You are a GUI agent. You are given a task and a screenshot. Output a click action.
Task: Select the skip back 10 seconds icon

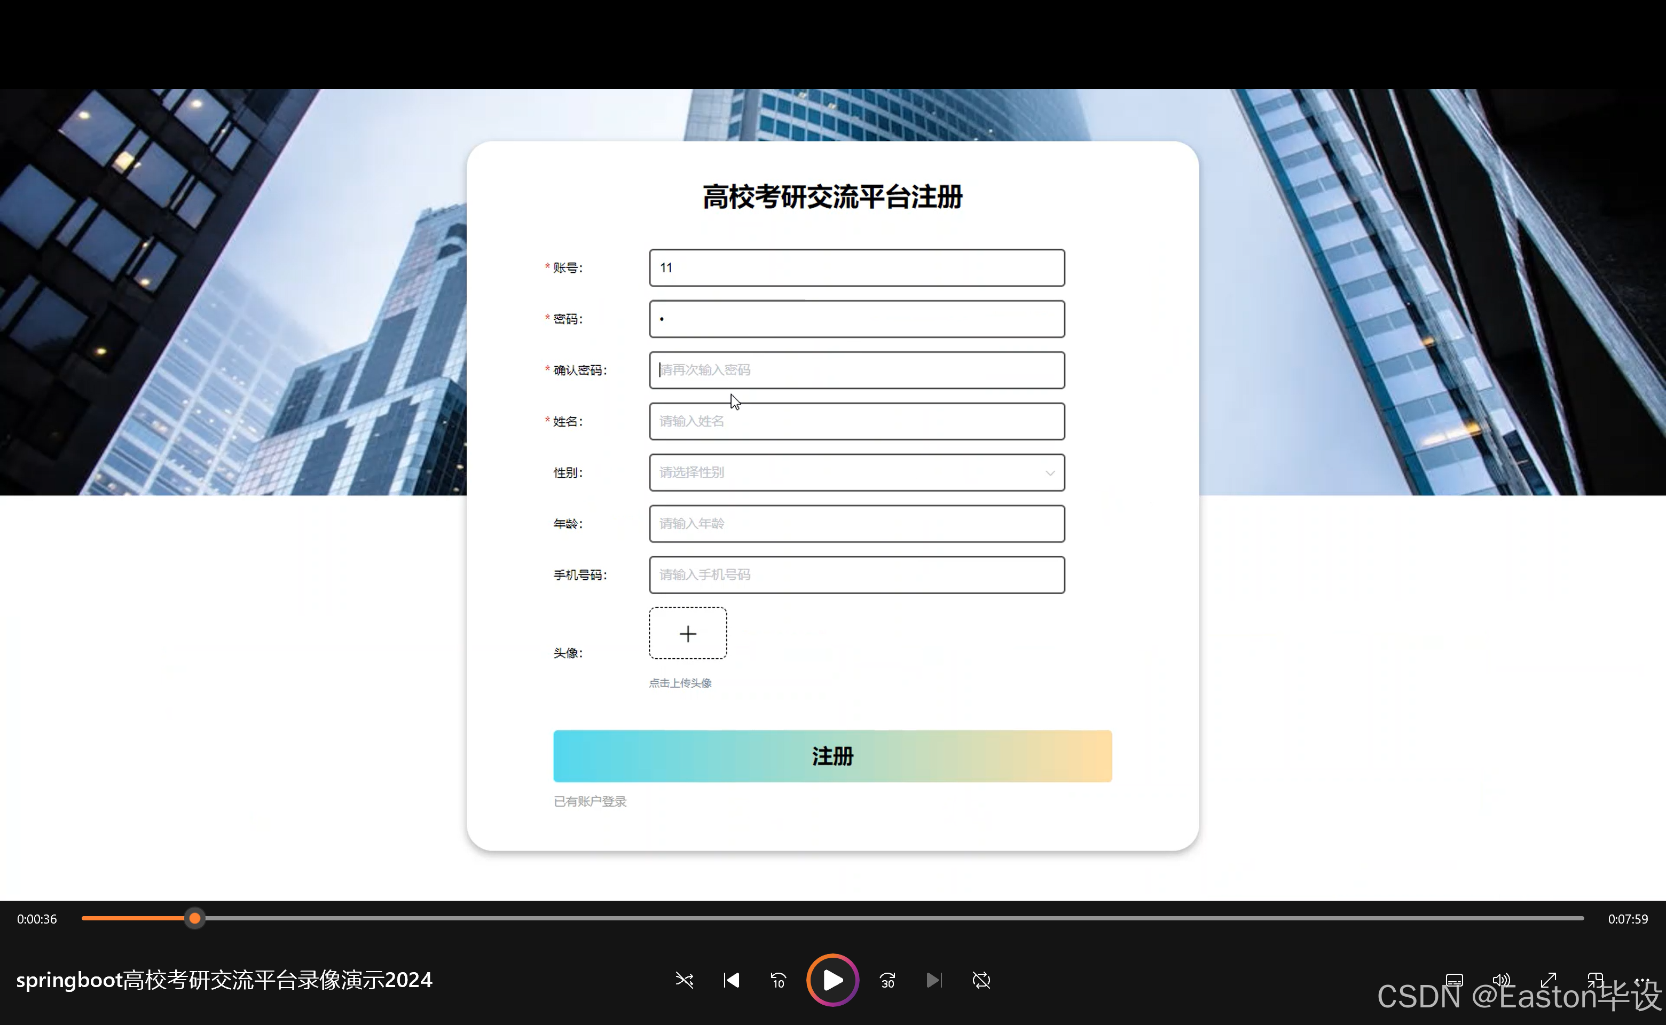pos(778,980)
